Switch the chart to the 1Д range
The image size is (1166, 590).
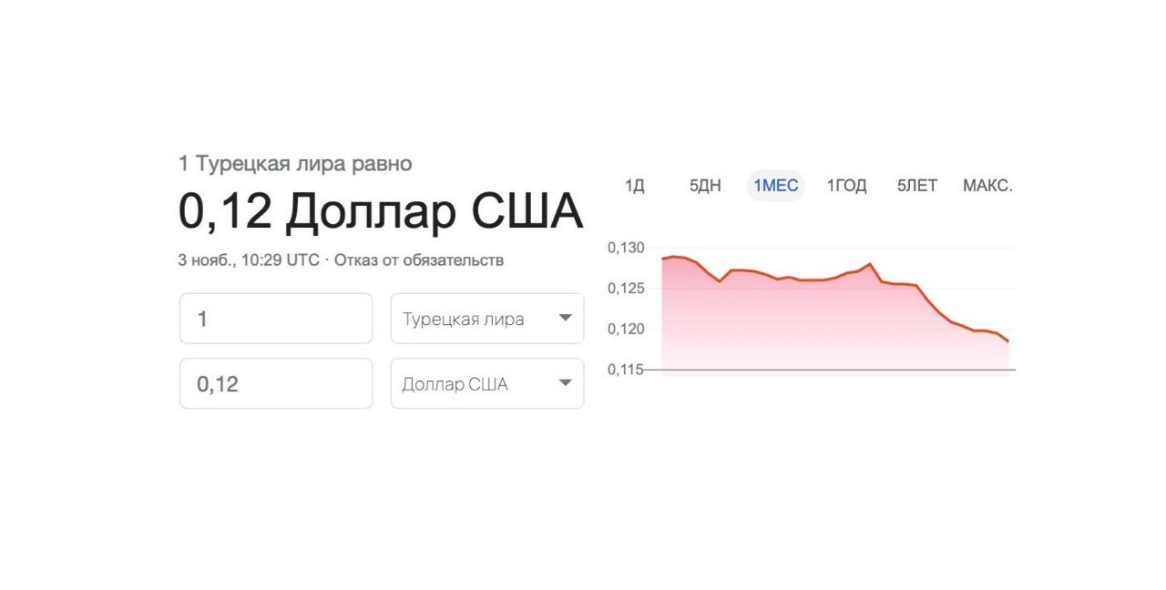(x=635, y=186)
